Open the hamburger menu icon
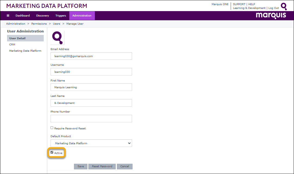Viewport: 294px width, 174px height. 8,16
